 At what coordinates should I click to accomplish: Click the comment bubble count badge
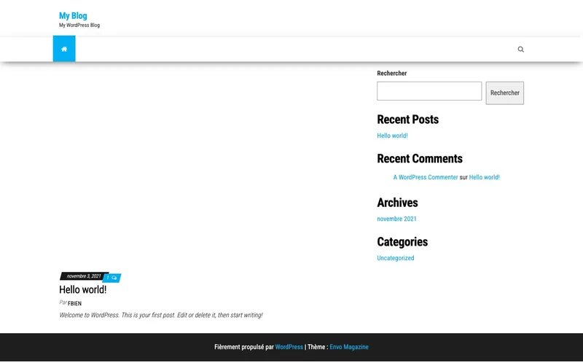(x=112, y=278)
